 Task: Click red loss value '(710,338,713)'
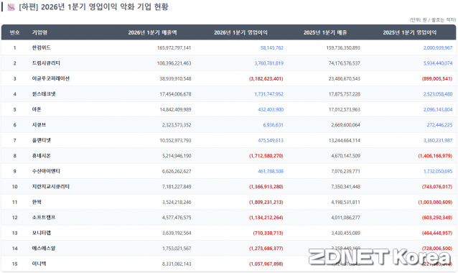(x=268, y=233)
